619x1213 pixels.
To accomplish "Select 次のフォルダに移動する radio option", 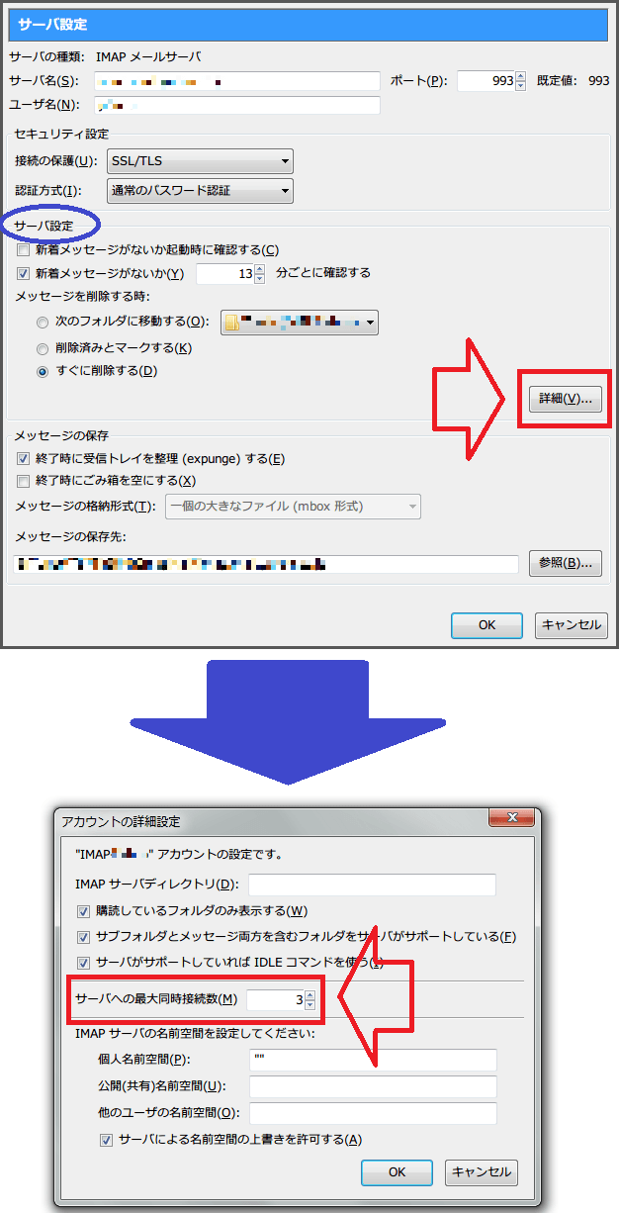I will click(x=43, y=323).
